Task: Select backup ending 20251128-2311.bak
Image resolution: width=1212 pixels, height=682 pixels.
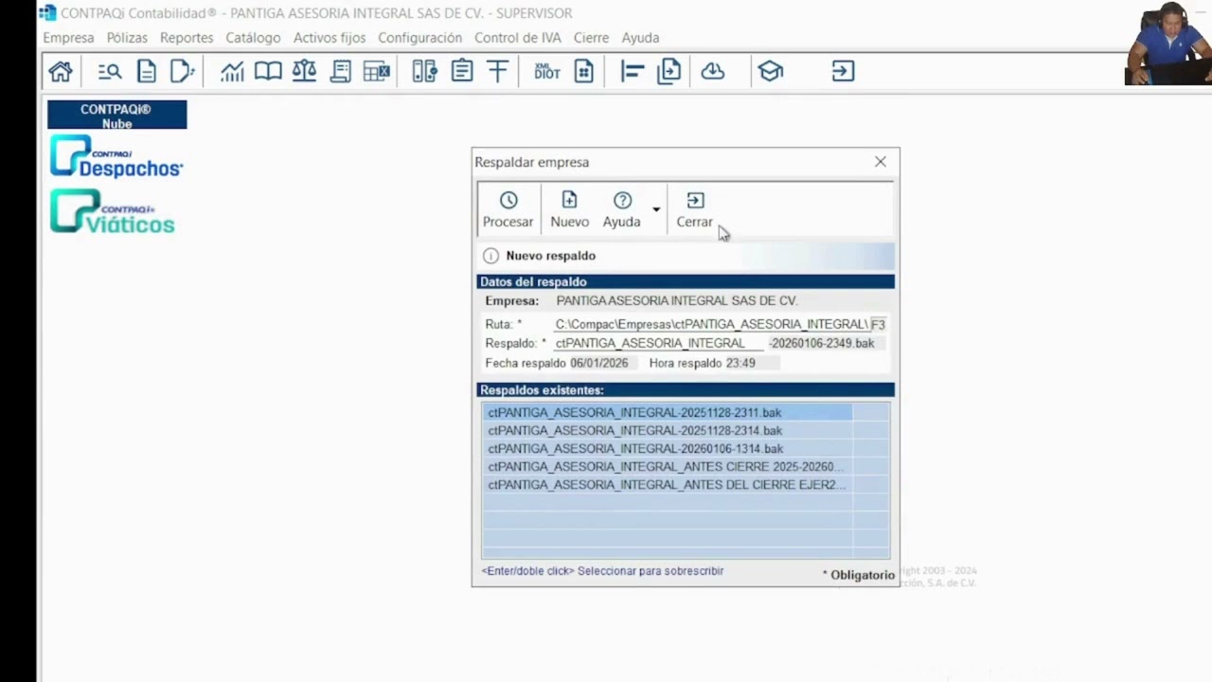Action: coord(669,413)
